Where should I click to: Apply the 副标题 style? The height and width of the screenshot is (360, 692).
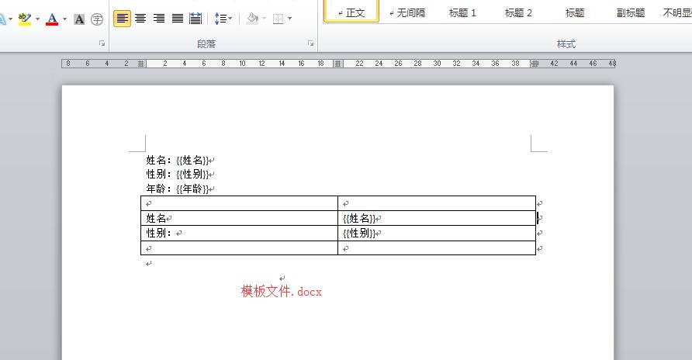631,12
